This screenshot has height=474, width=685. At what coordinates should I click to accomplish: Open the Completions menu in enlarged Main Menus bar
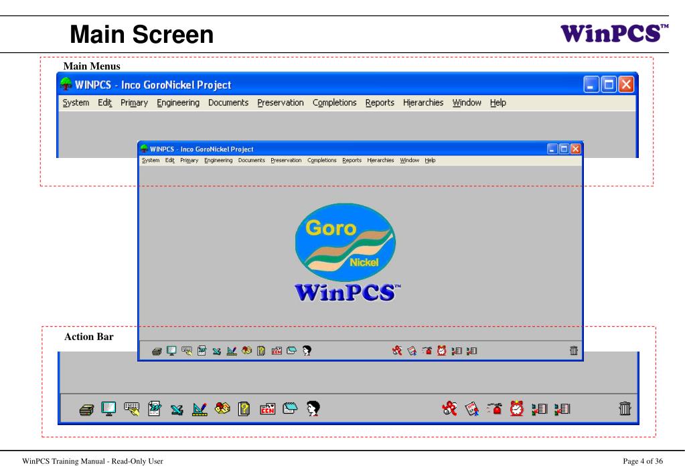(335, 102)
